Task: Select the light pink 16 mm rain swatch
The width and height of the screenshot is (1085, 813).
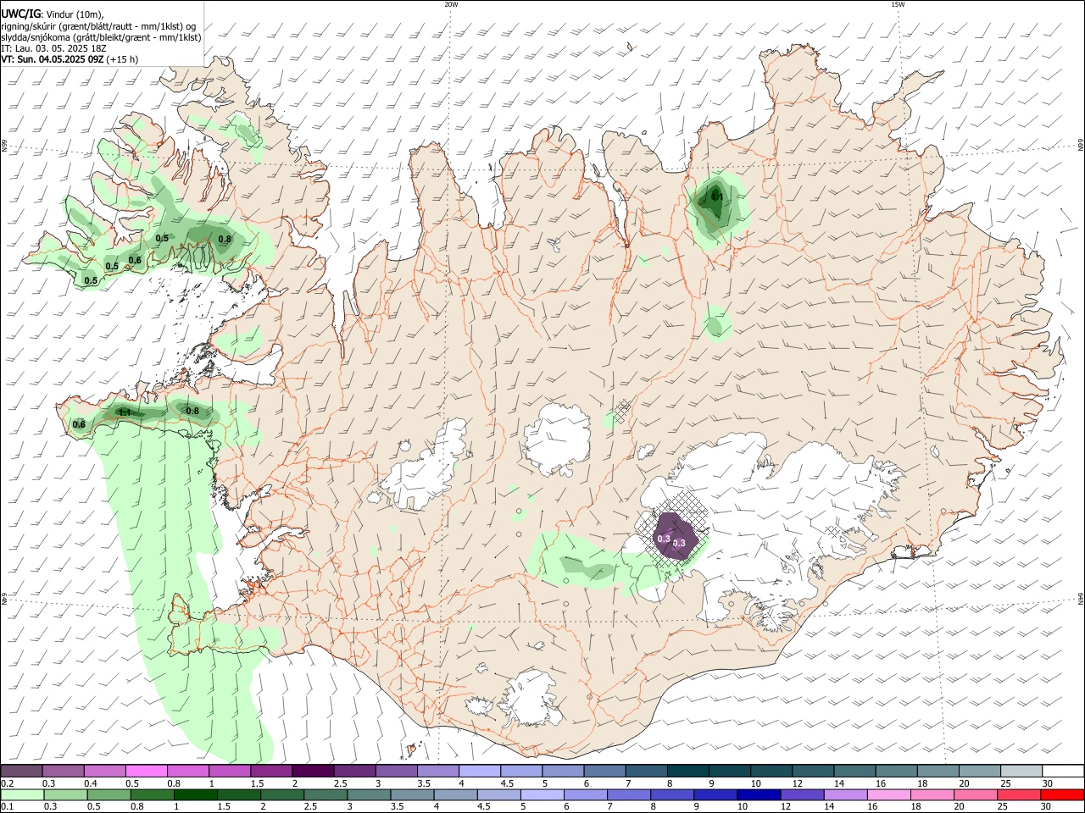Action: point(889,794)
